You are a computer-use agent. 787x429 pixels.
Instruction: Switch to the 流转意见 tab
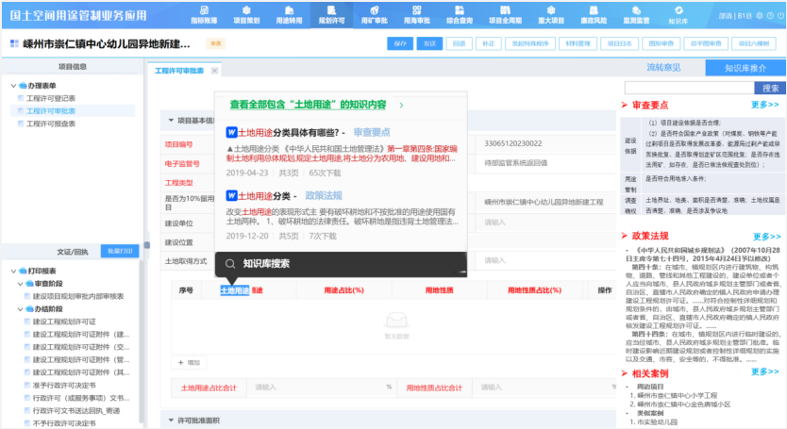[662, 68]
